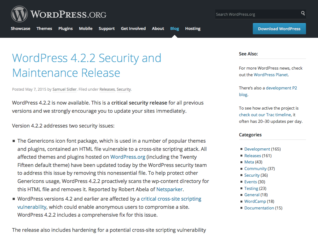Image resolution: width=318 pixels, height=234 pixels.
Task: Open the WordPress 4.2.2 Security and Maintenance Release title
Action: (x=87, y=65)
